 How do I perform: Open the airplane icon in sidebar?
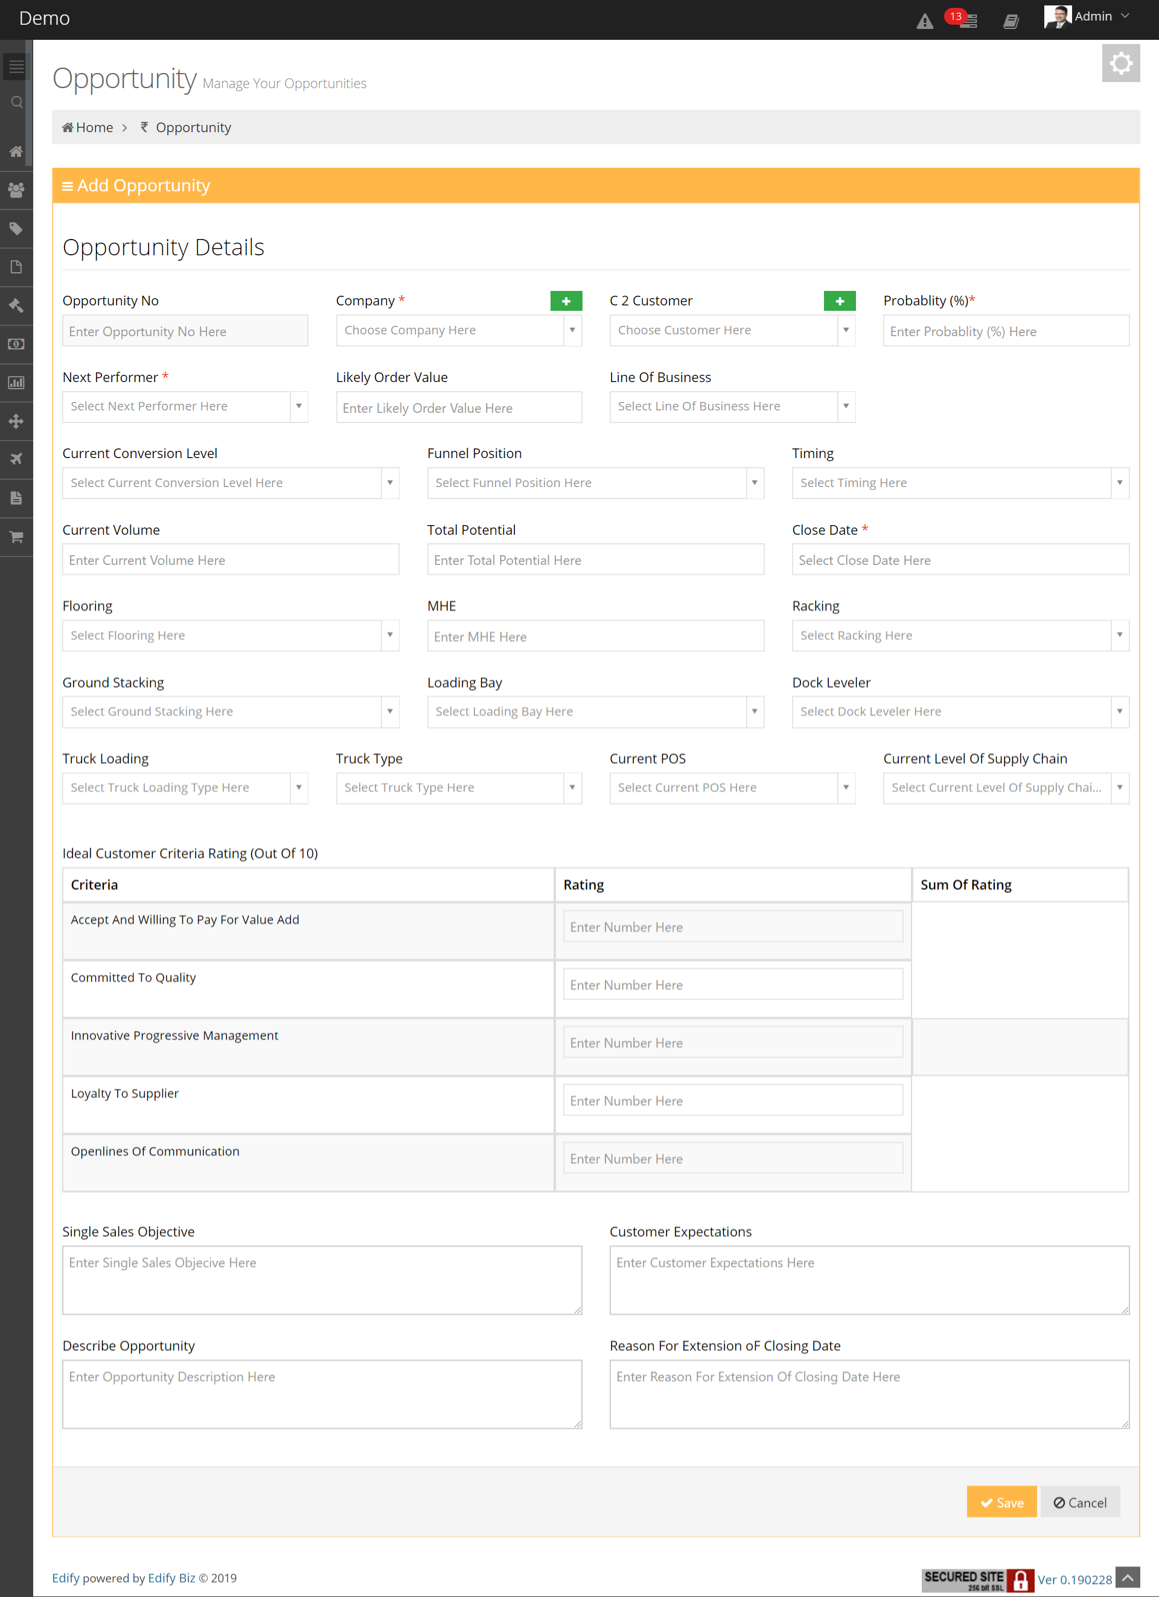click(x=16, y=459)
